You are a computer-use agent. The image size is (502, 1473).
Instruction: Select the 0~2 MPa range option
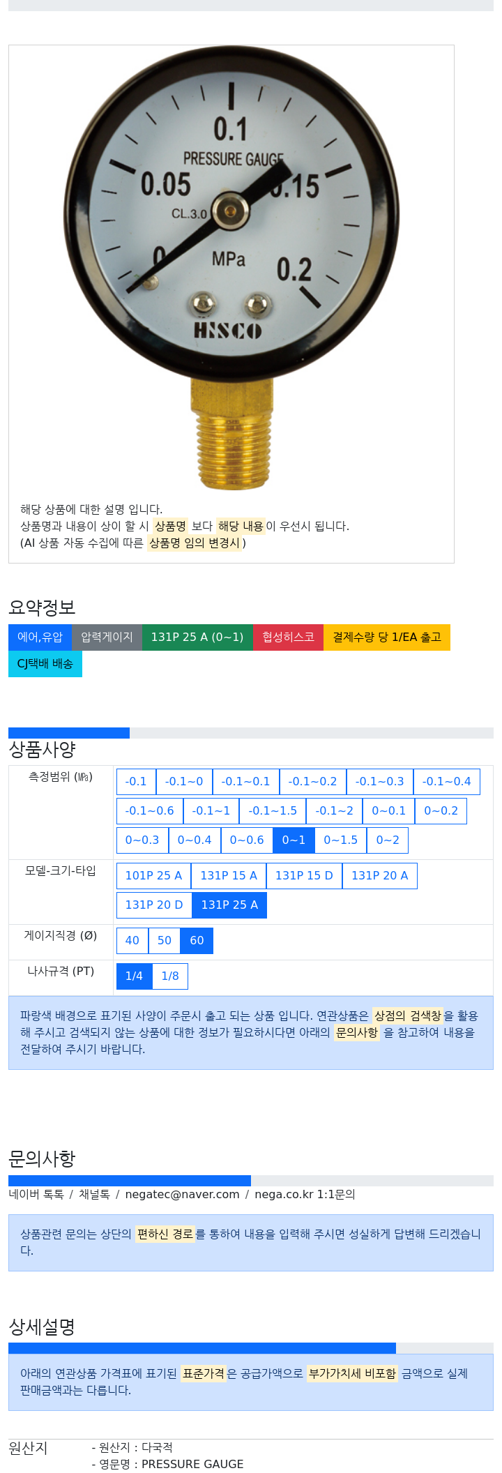coord(388,840)
